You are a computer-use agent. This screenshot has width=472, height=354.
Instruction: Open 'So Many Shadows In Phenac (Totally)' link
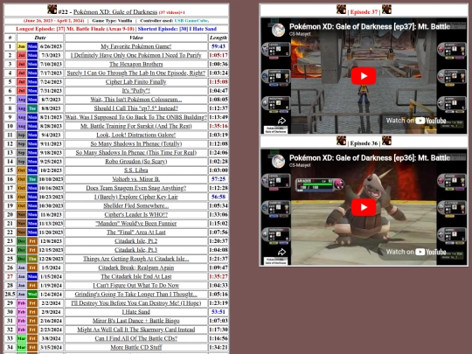point(136,143)
